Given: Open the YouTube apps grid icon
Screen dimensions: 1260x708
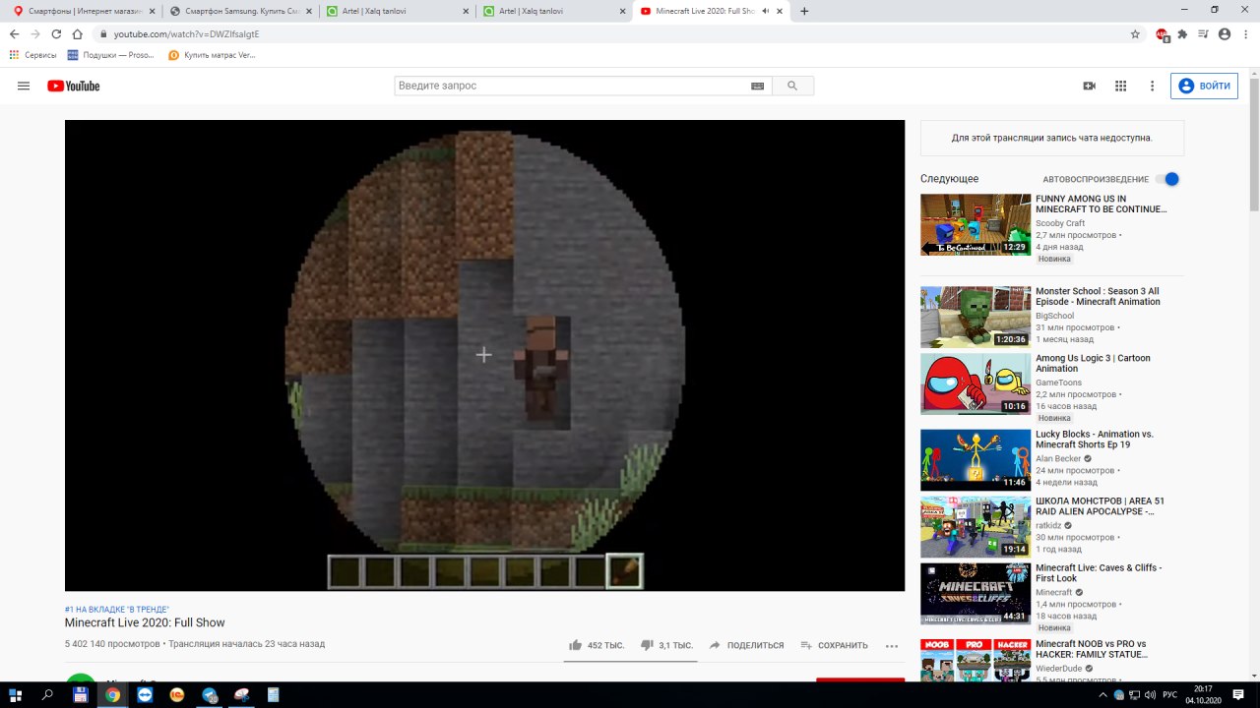Looking at the screenshot, I should (1120, 86).
